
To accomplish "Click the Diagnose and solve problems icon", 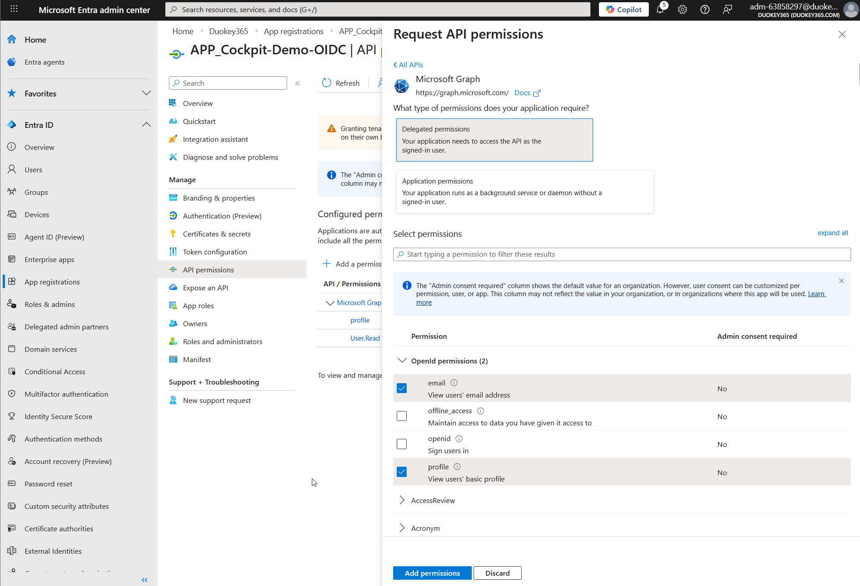I will click(x=173, y=157).
